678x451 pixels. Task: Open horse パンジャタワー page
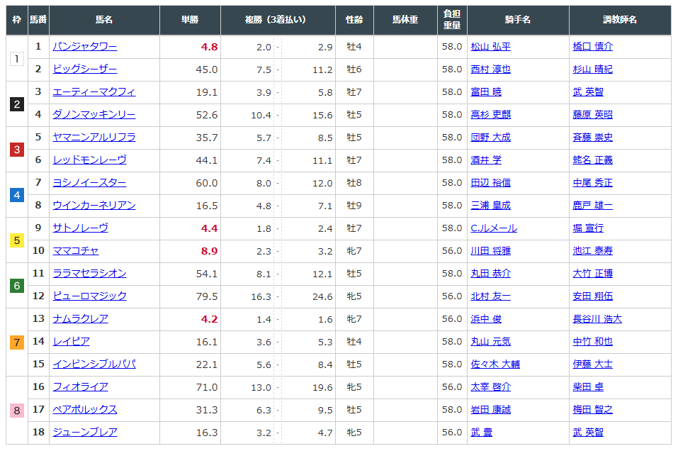pos(84,47)
